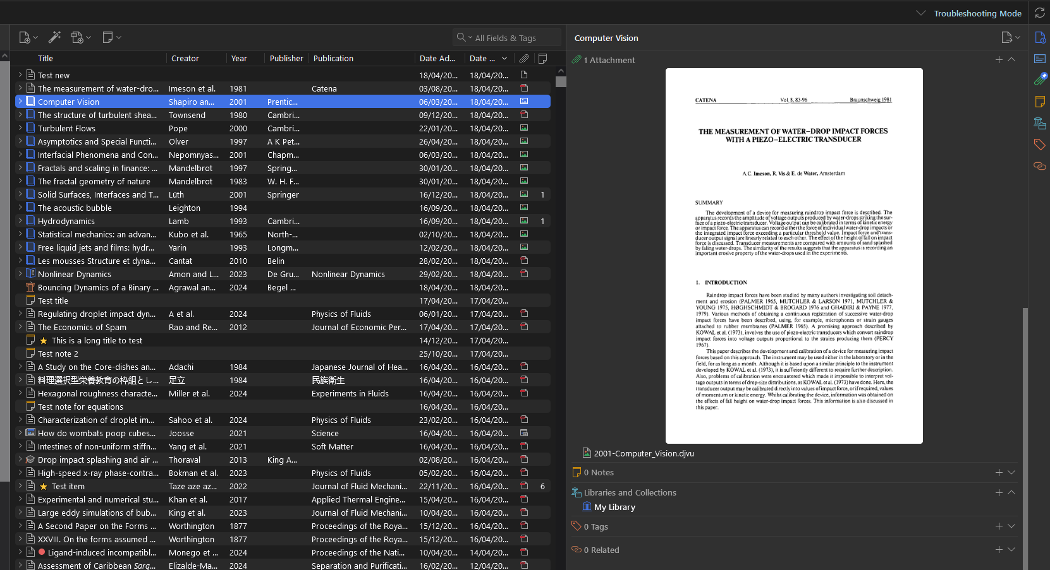Select the 'Ligand-induced incompatibl...' item
1050x570 pixels.
[283, 552]
